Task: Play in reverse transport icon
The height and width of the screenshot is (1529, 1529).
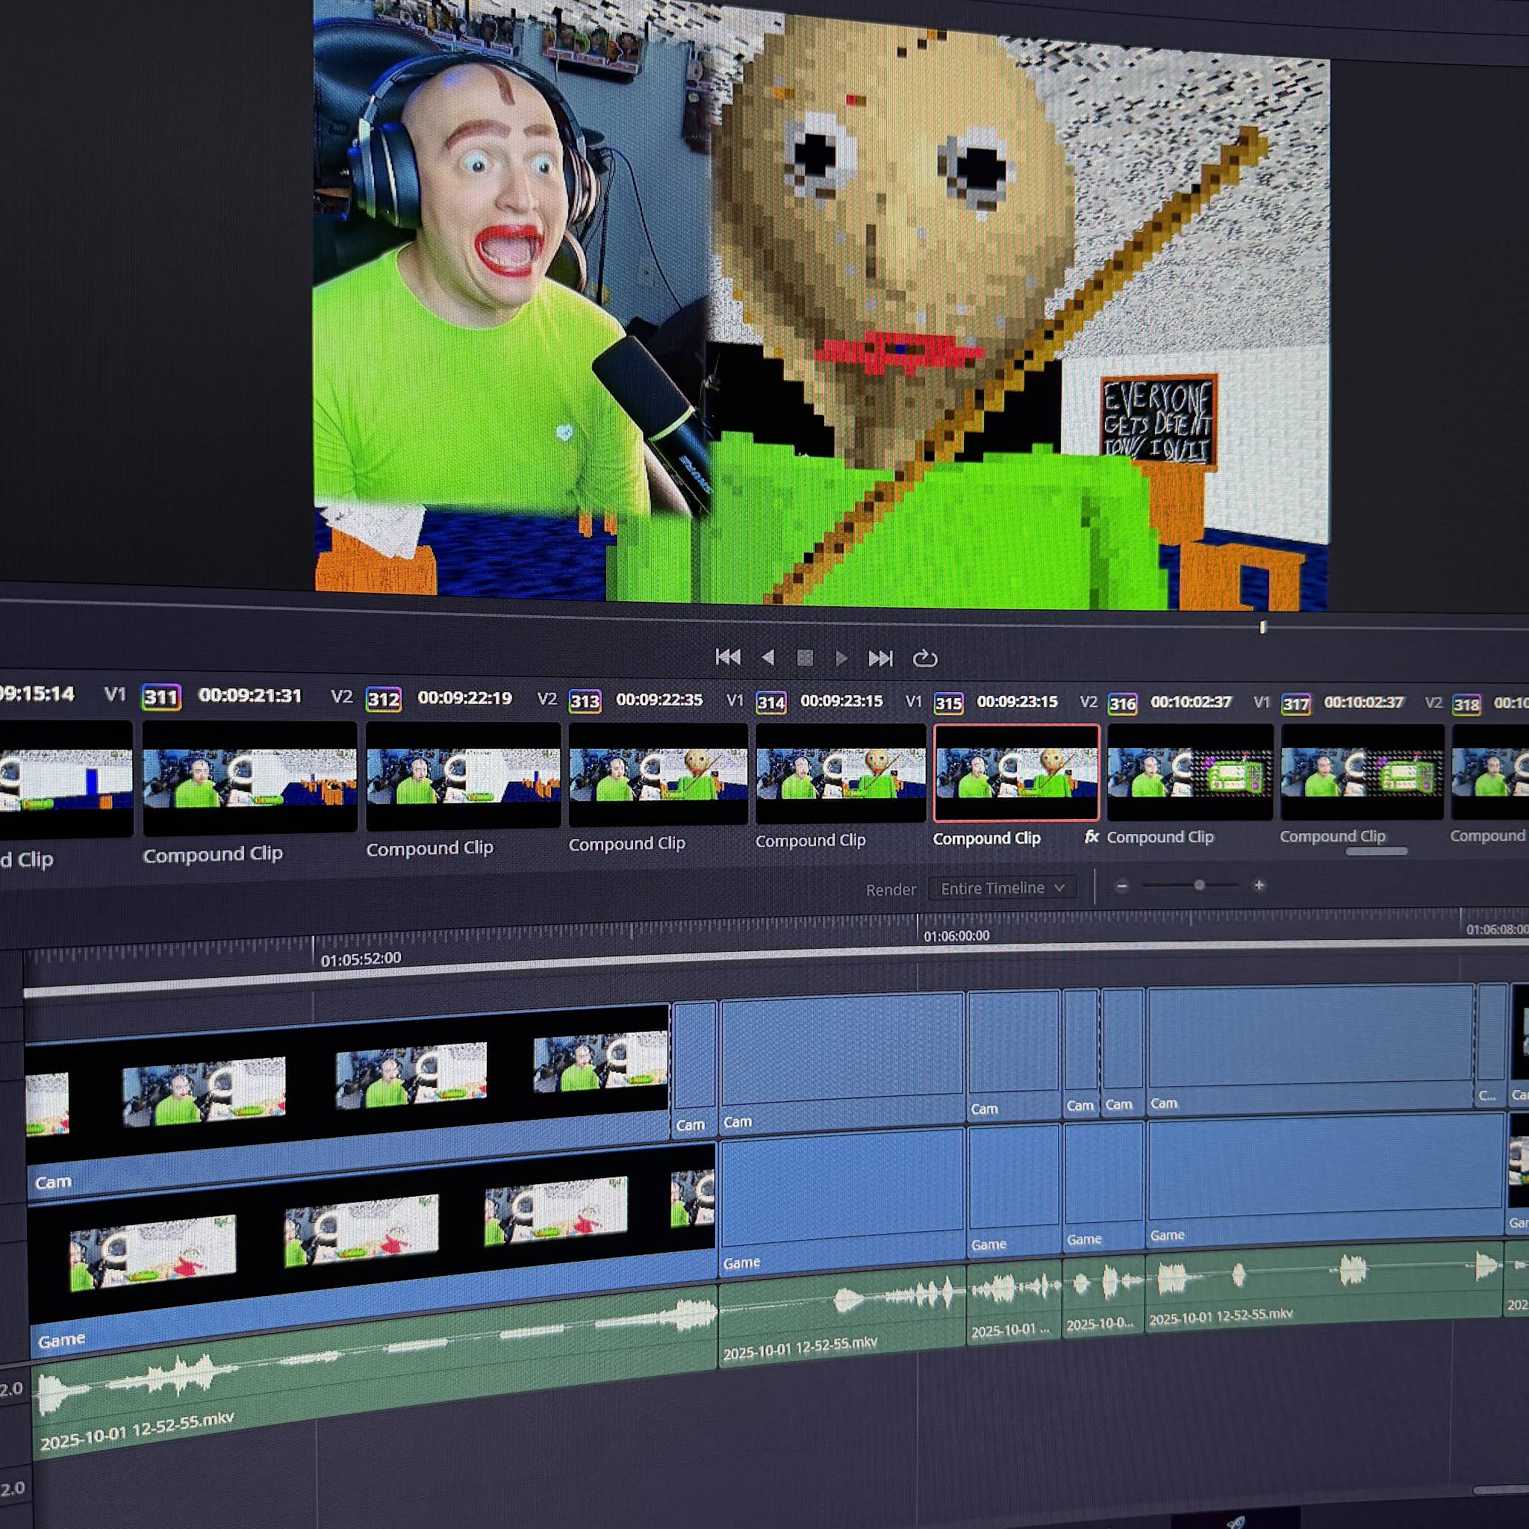Action: point(767,657)
